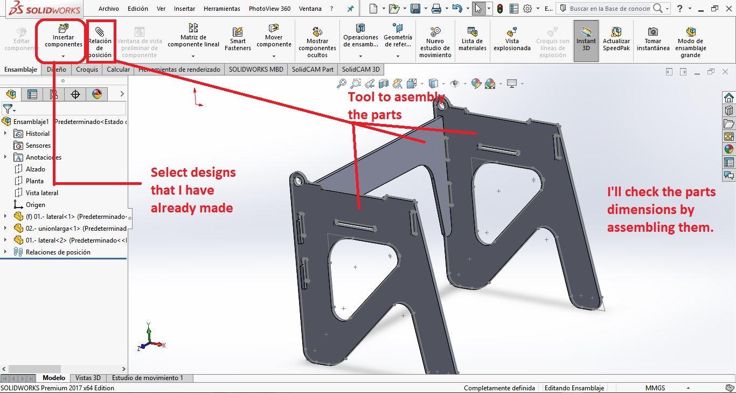Click the knowledge base search field

pyautogui.click(x=610, y=9)
